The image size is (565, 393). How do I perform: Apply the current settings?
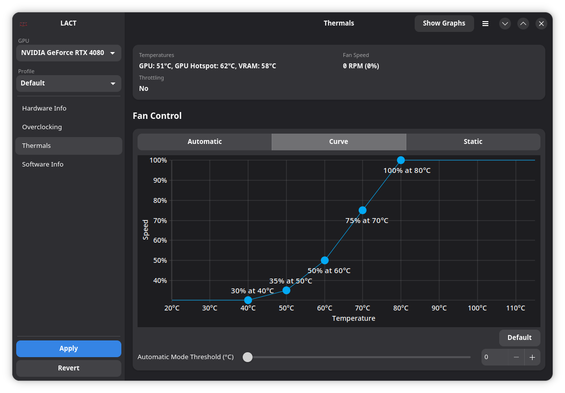(68, 348)
